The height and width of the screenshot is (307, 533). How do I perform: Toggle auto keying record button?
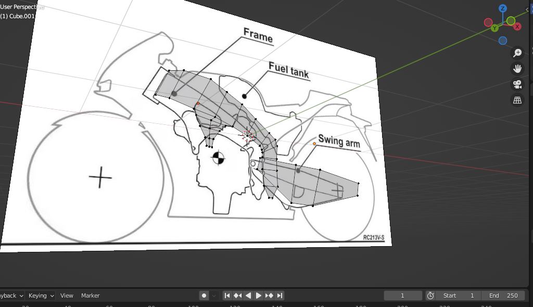(204, 296)
